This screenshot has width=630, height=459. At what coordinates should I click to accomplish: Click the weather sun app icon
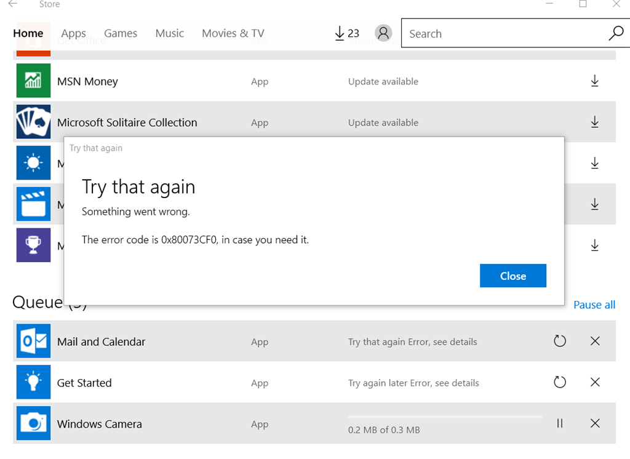(33, 163)
